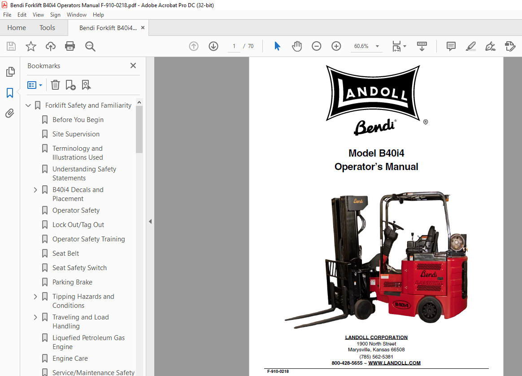This screenshot has width=522, height=376.
Task: Jump to Operator Safety bookmark
Action: click(x=76, y=210)
